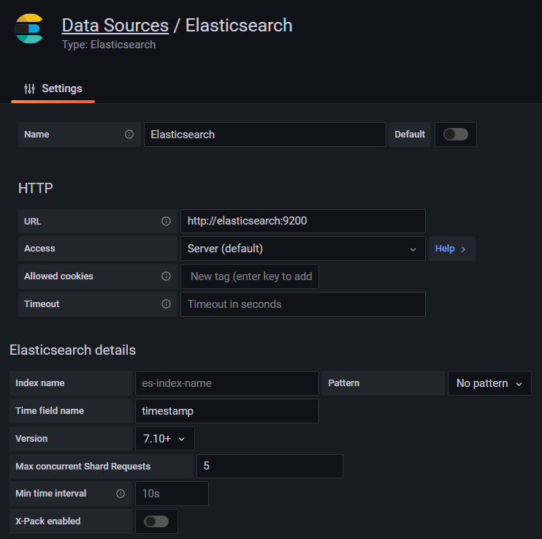542x539 pixels.
Task: Click the Min time interval input
Action: click(x=172, y=494)
